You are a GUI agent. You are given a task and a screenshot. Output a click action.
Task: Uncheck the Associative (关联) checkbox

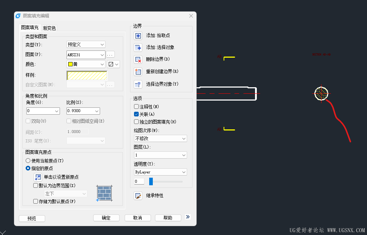click(136, 114)
